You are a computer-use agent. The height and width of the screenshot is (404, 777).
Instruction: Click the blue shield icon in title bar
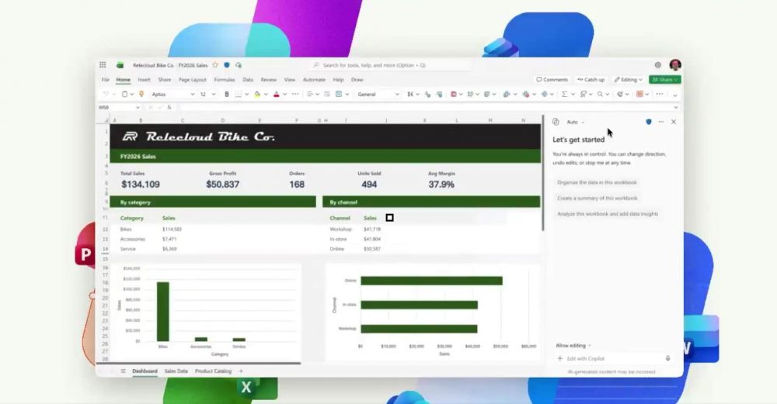click(227, 65)
